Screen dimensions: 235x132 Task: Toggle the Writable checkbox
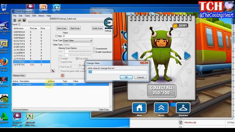click(59, 59)
